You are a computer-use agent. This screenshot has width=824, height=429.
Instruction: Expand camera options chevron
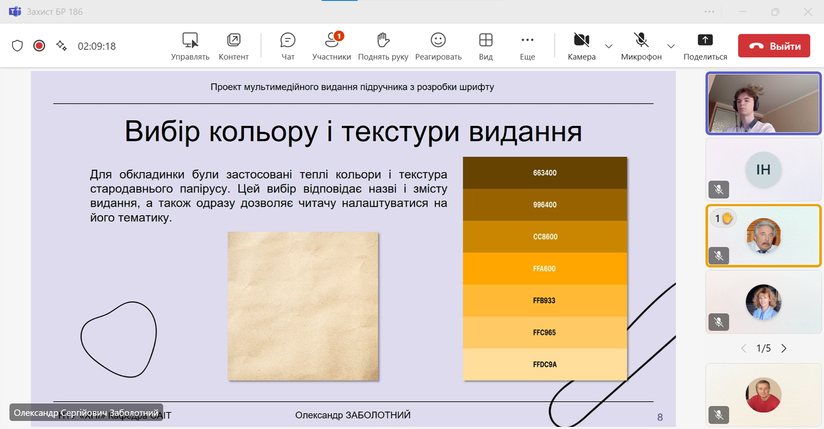point(609,46)
